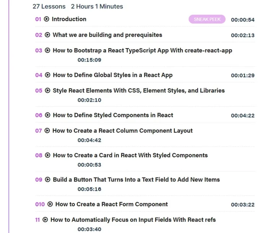Click the 00:00:54 duration

[x=243, y=20]
